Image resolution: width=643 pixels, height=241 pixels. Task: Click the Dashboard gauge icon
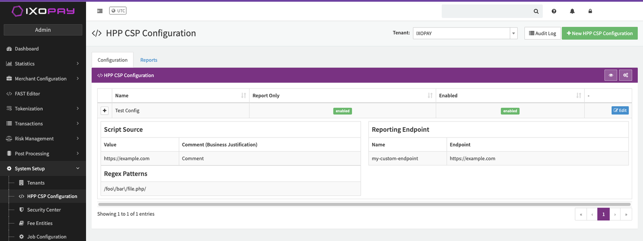(9, 49)
